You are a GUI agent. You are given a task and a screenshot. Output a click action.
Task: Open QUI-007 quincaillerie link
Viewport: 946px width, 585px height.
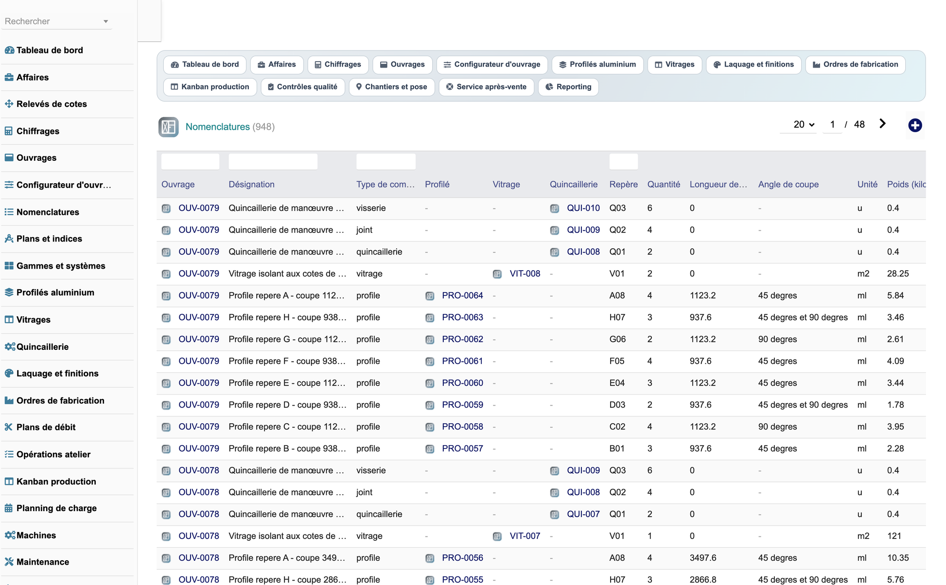583,515
